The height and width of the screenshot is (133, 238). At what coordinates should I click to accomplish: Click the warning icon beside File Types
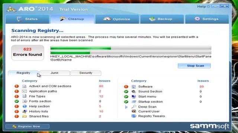pyautogui.click(x=16, y=96)
